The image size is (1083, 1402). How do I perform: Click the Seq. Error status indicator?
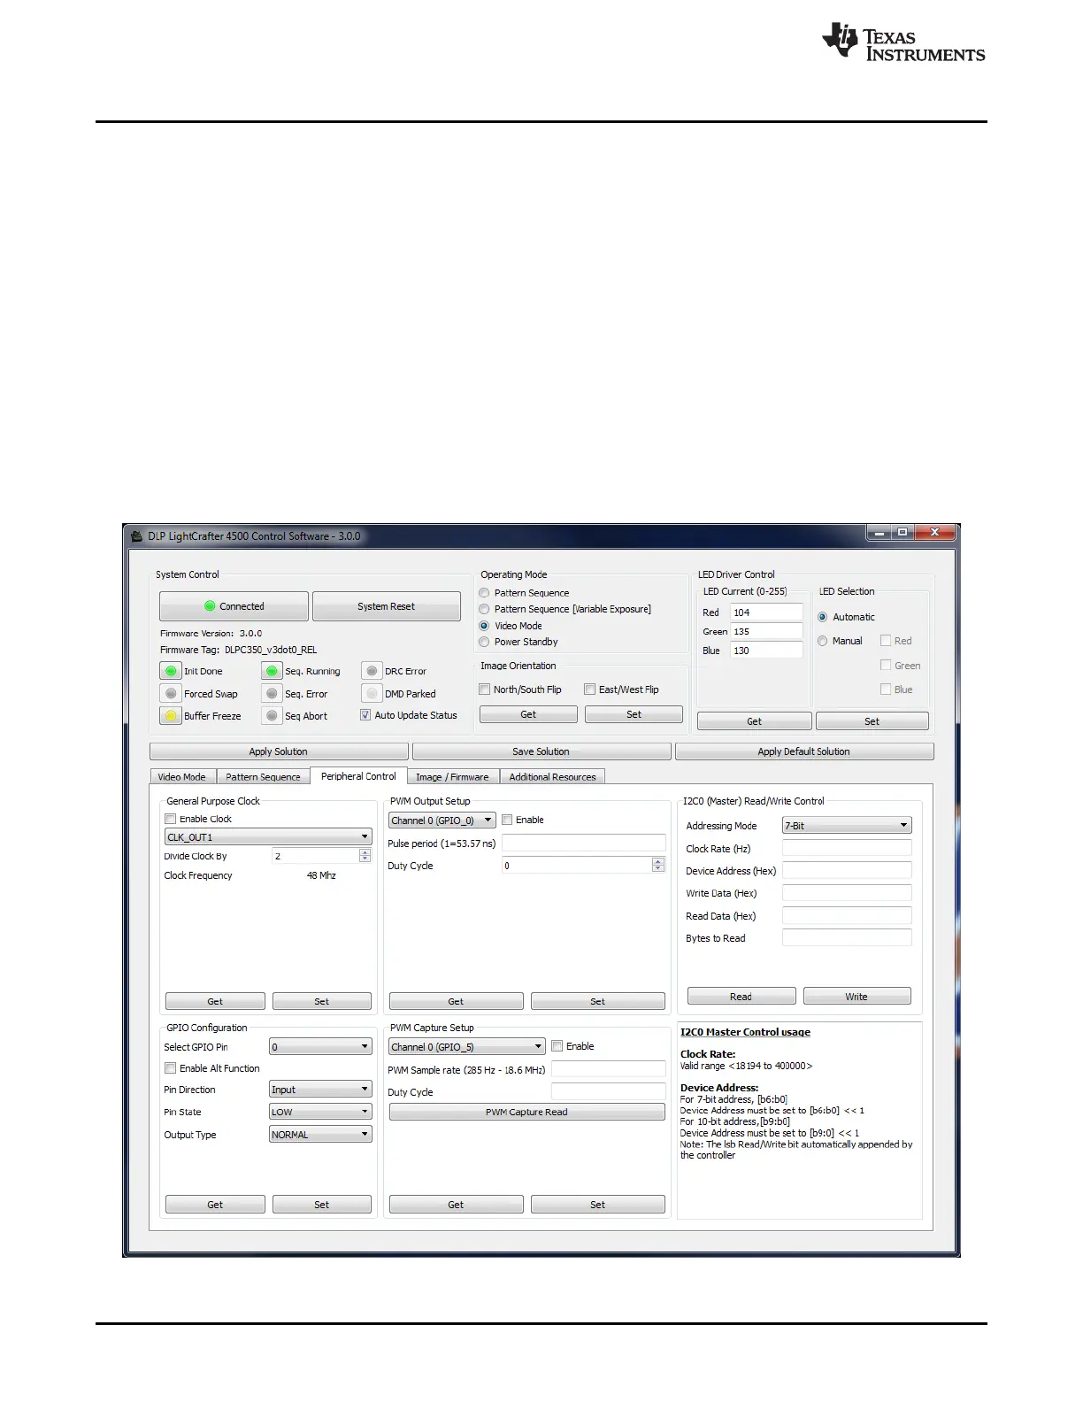[272, 693]
